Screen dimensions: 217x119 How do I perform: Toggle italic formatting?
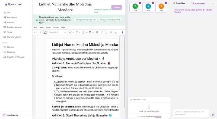point(102,32)
